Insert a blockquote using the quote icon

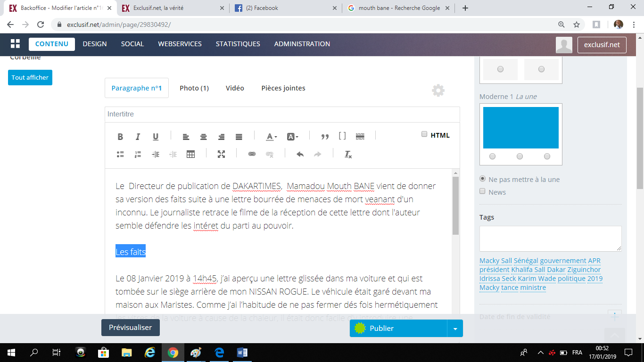(x=325, y=137)
